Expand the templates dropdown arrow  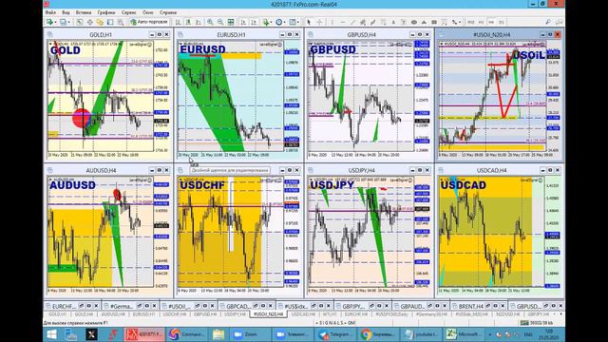[298, 22]
